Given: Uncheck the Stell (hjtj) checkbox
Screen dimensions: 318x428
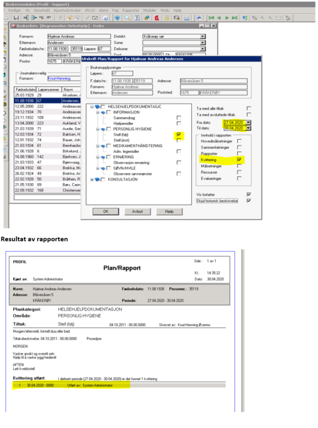Looking at the screenshot, I should click(179, 134).
